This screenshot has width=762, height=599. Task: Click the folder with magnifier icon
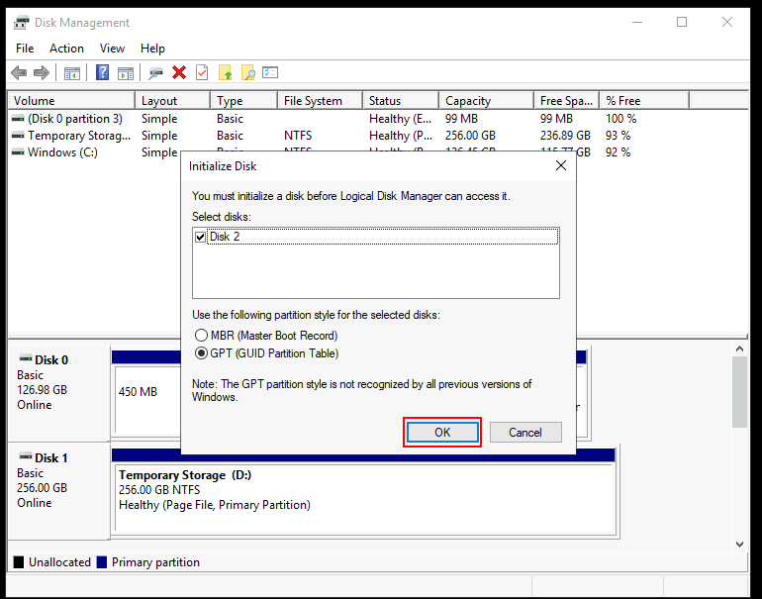pyautogui.click(x=248, y=72)
